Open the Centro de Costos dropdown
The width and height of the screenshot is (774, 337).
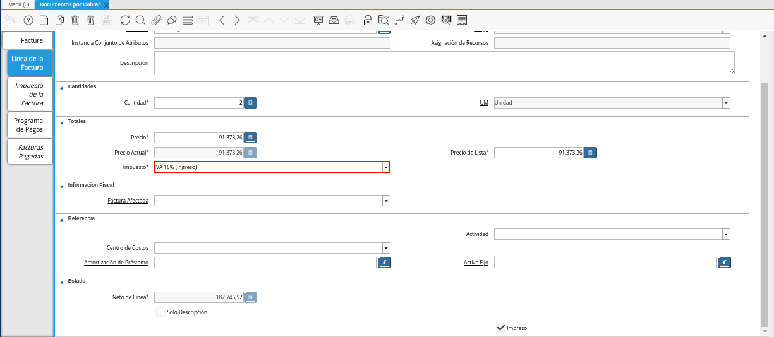(386, 248)
